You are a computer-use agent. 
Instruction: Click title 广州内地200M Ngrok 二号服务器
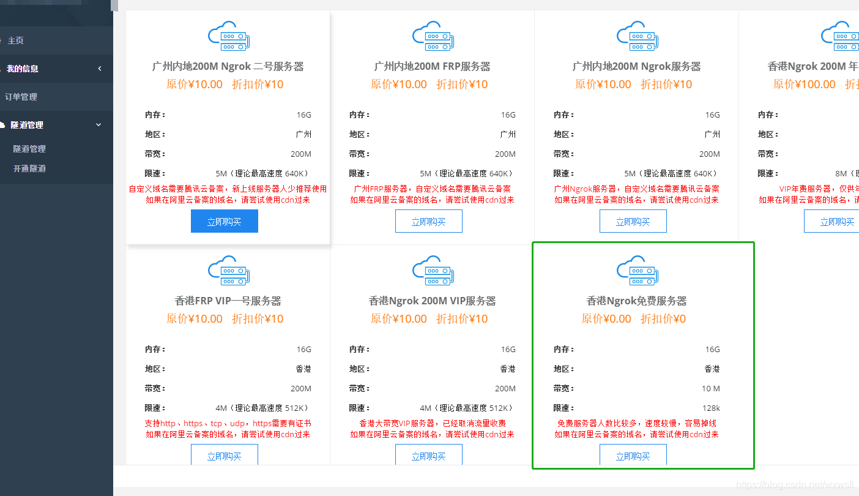click(228, 66)
